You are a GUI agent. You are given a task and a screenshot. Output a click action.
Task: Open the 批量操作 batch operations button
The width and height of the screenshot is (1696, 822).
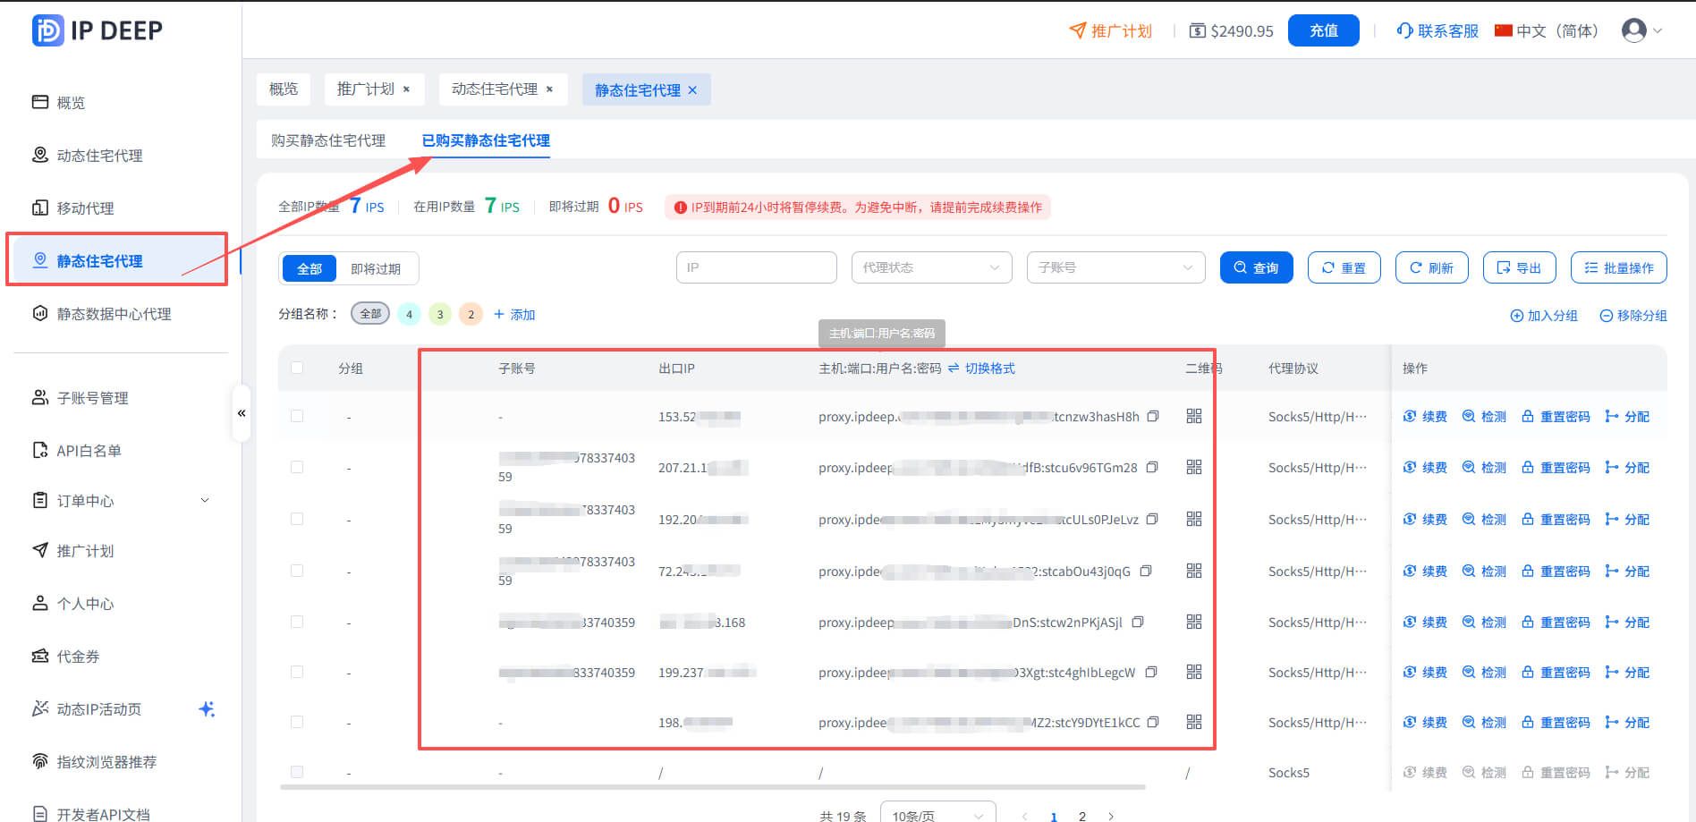pos(1619,267)
